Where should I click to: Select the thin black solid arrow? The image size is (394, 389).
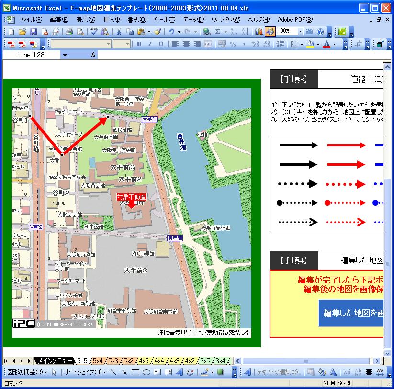pyautogui.click(x=298, y=145)
